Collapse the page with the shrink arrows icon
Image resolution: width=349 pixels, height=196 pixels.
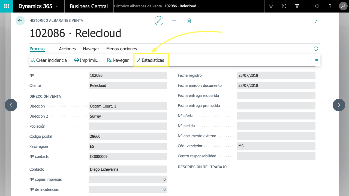[316, 22]
